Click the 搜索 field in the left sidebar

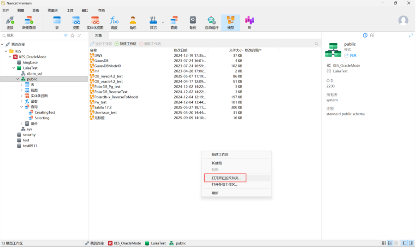click(x=32, y=35)
